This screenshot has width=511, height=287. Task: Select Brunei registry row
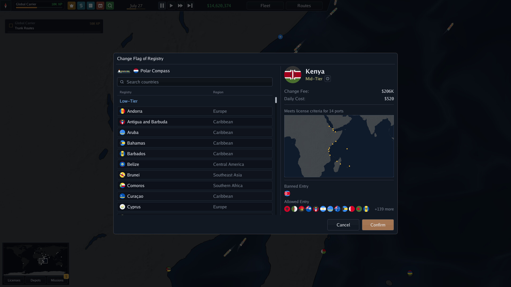tap(195, 175)
